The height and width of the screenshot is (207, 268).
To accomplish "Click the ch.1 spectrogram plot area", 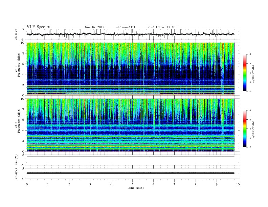I will 130,69.
